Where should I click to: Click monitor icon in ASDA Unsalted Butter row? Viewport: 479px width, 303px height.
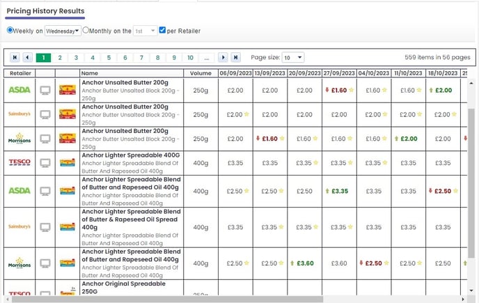[x=45, y=90]
